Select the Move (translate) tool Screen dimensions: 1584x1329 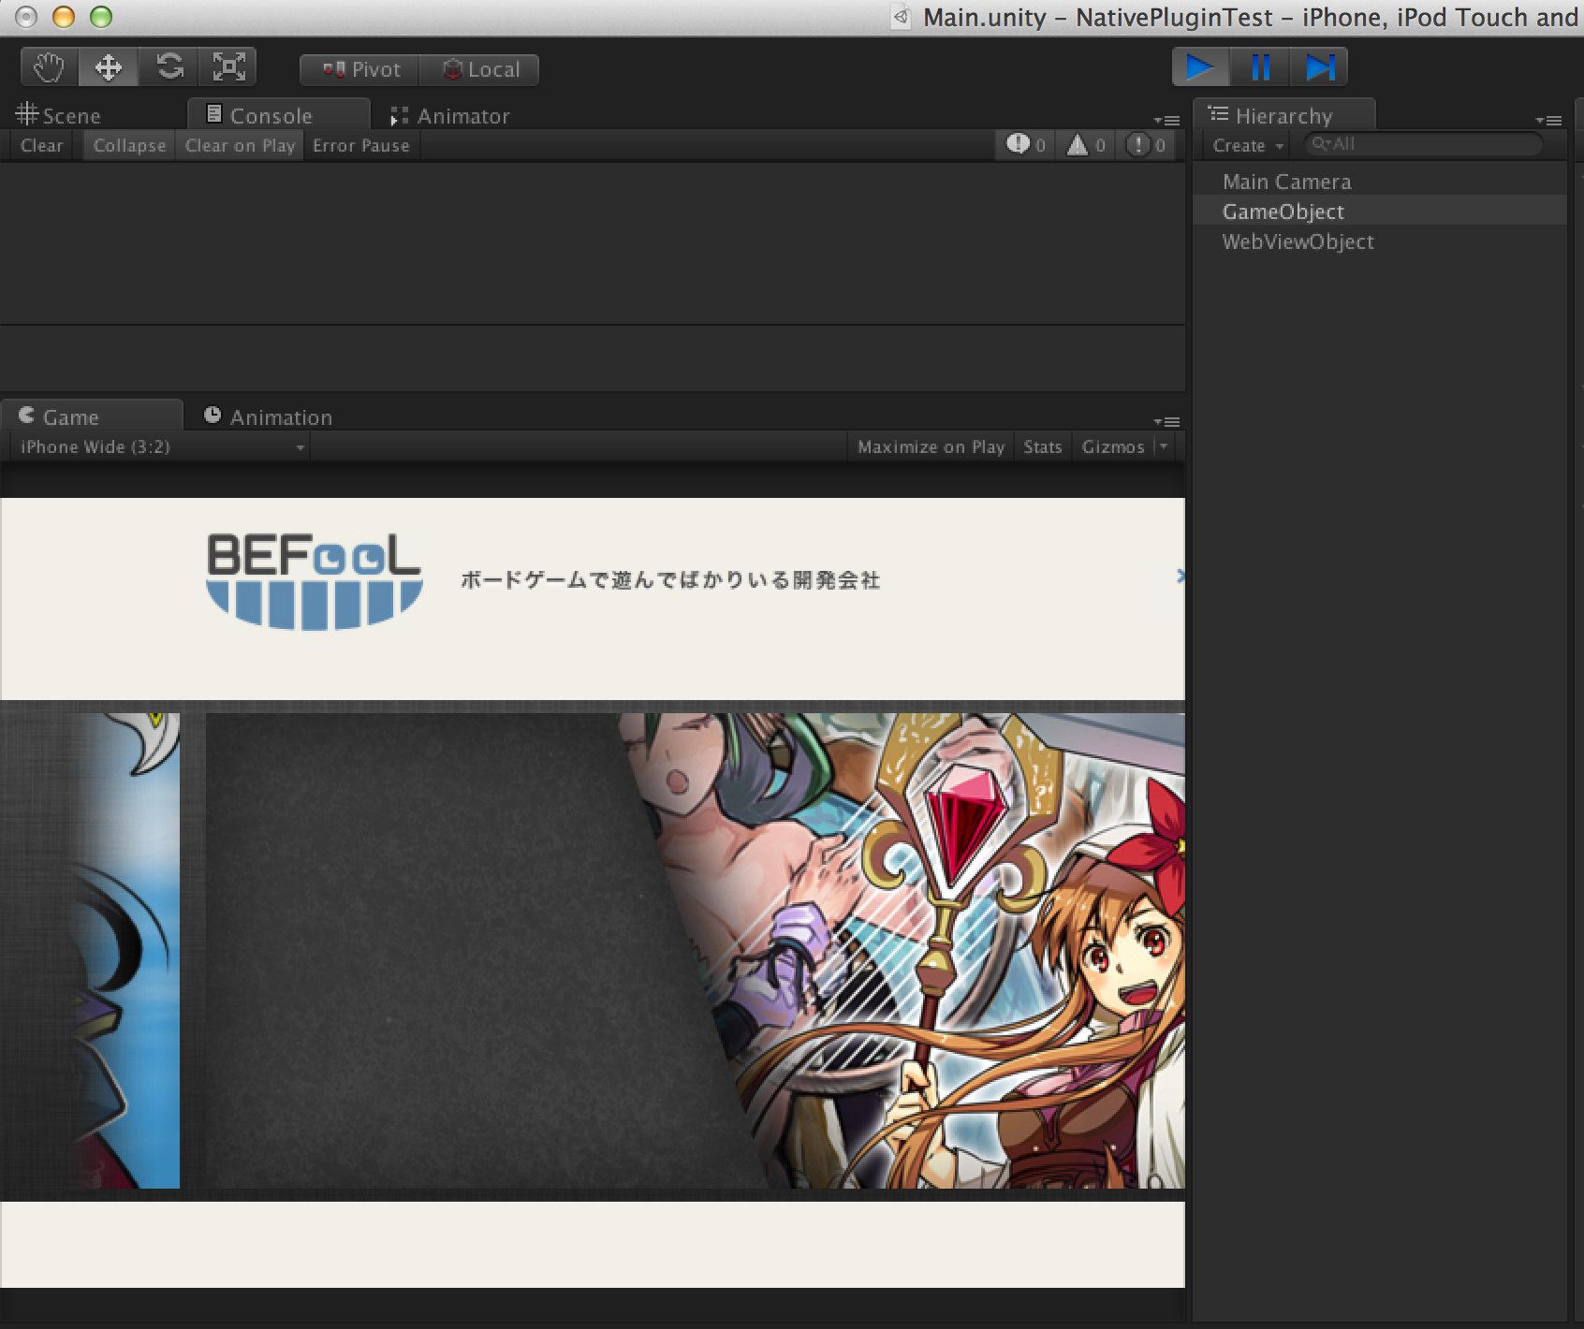(x=109, y=68)
